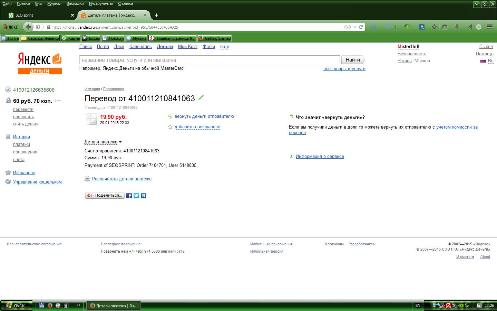Open Информация о сервисе link
Image resolution: width=497 pixels, height=311 pixels.
[320, 157]
